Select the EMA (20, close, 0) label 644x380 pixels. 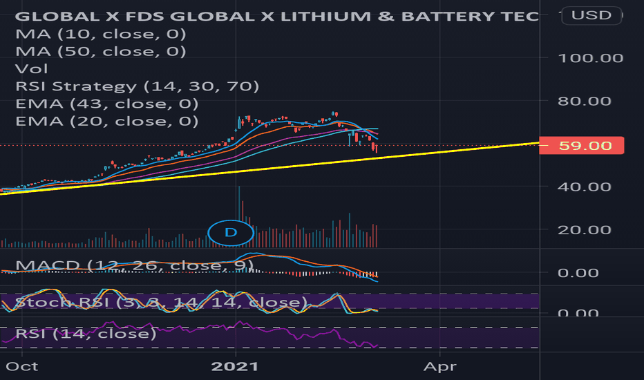(x=107, y=121)
